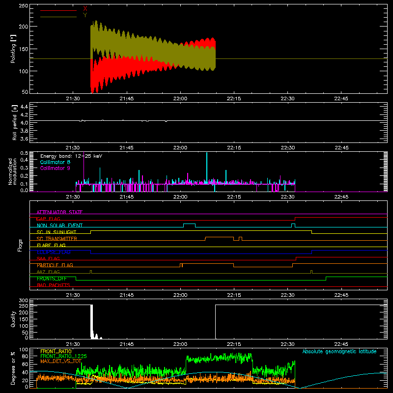
Task: Select the NON_SOLAR_EVENT flag label
Action: click(x=59, y=225)
